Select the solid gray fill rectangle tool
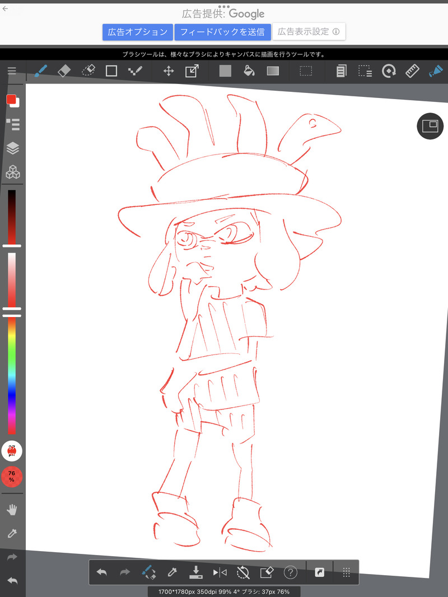This screenshot has width=448, height=597. point(225,71)
